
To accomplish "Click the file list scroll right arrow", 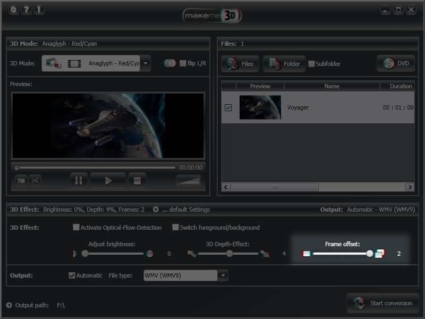I will point(410,187).
